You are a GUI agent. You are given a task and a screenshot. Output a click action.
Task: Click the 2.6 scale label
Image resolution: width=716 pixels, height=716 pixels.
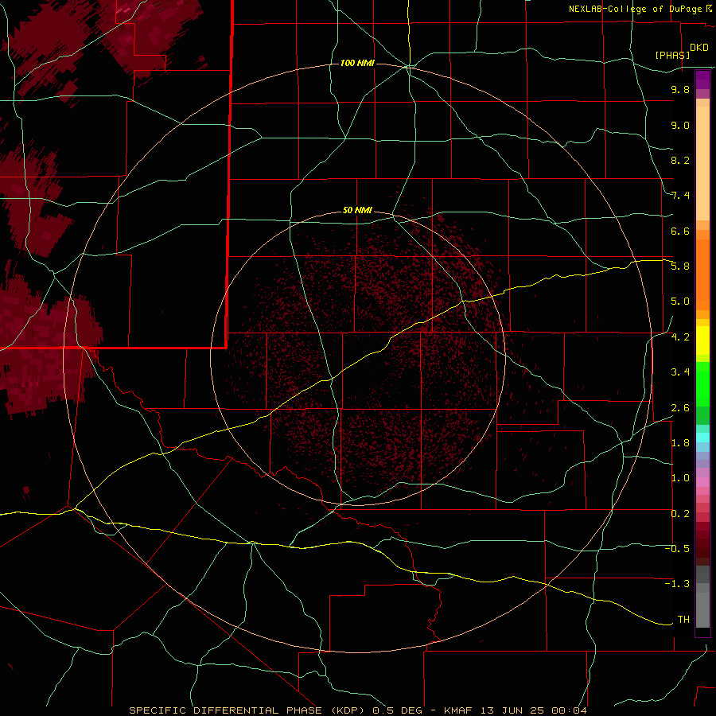[680, 408]
